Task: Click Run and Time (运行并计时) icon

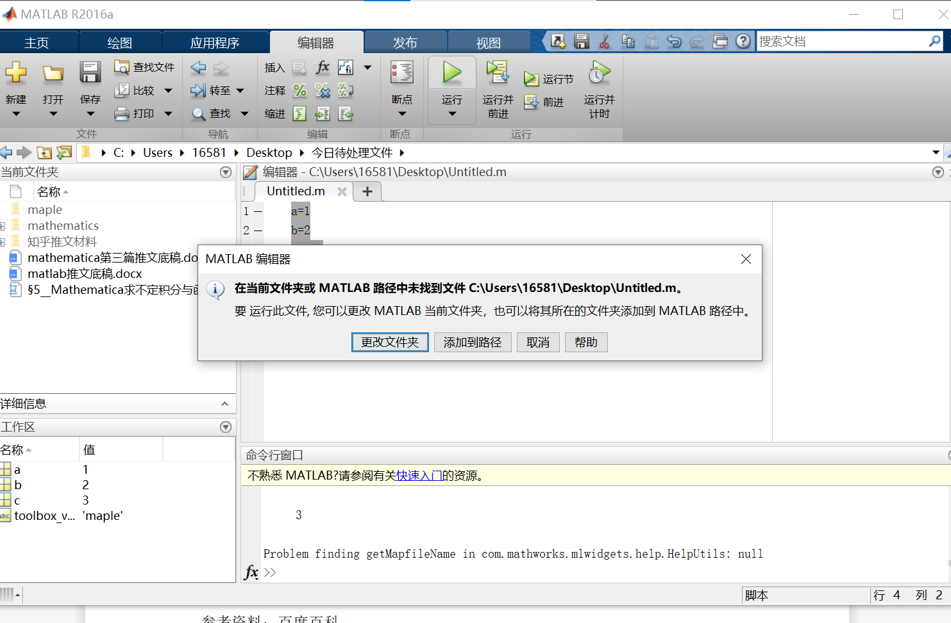Action: [x=599, y=72]
